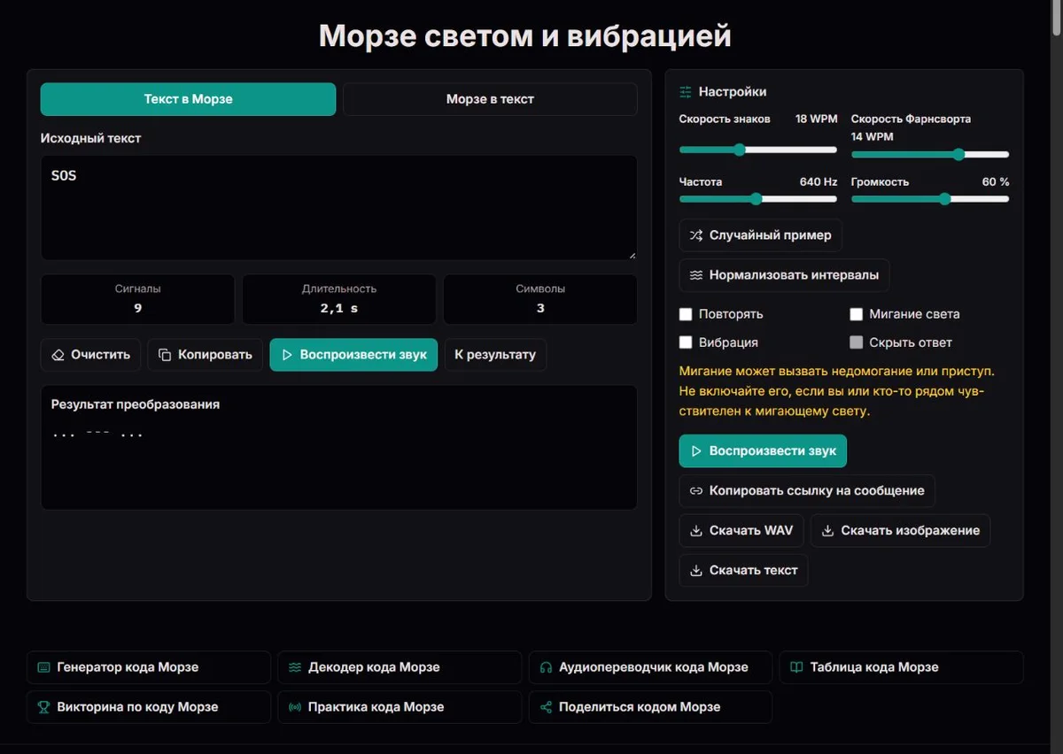Click the 18 WPM speed value
The image size is (1063, 754).
pos(816,119)
